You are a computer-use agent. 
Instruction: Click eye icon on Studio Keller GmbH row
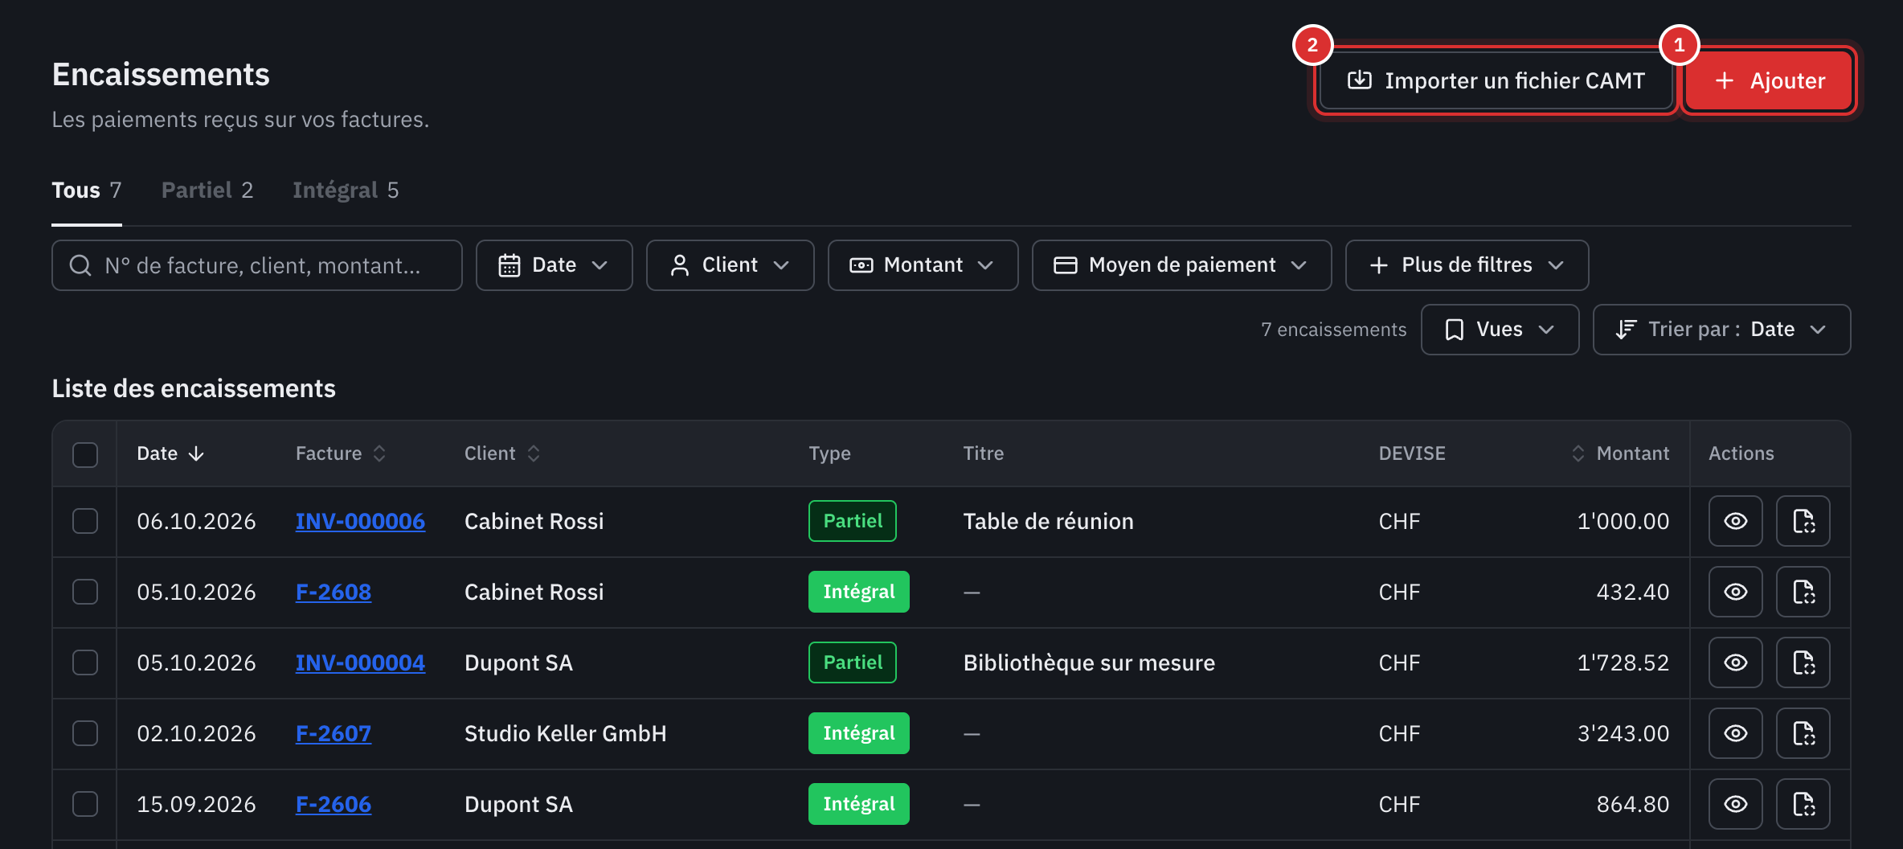coord(1735,733)
